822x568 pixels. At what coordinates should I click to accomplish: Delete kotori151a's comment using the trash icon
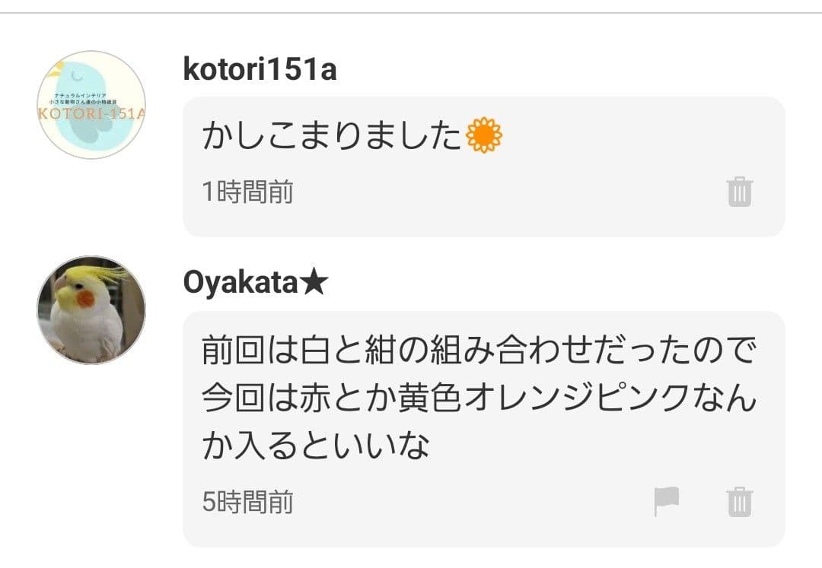click(x=739, y=192)
